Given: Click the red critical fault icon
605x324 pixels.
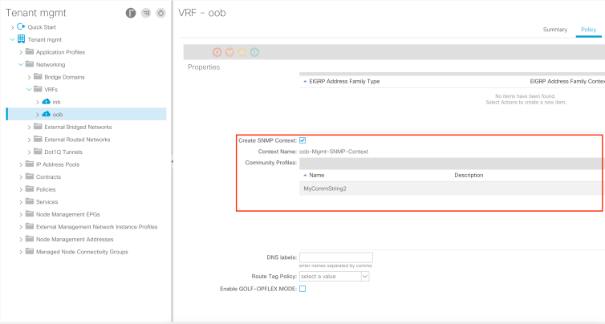Looking at the screenshot, I should [x=217, y=52].
